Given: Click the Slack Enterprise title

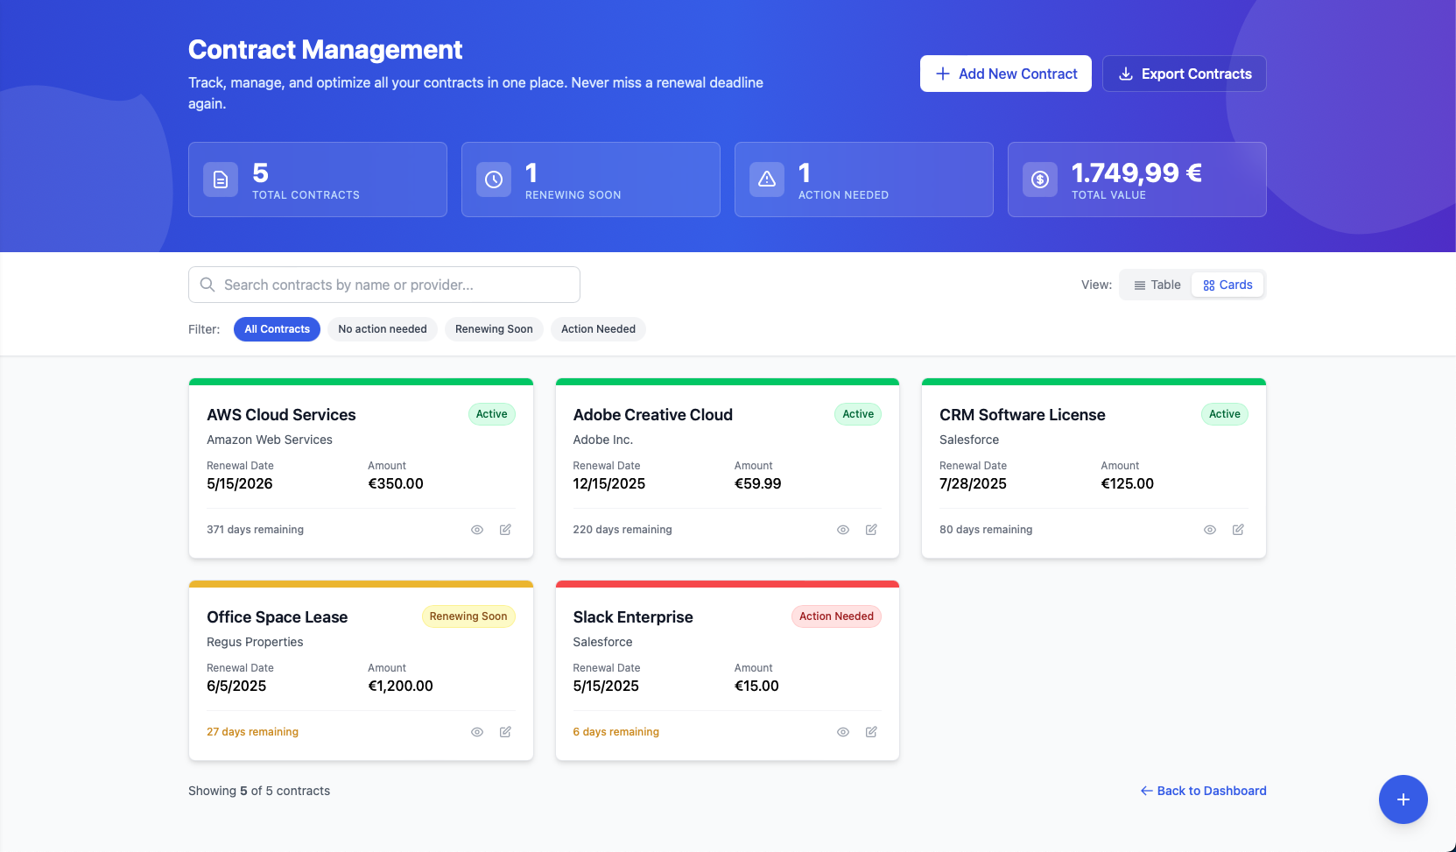Looking at the screenshot, I should (x=633, y=617).
